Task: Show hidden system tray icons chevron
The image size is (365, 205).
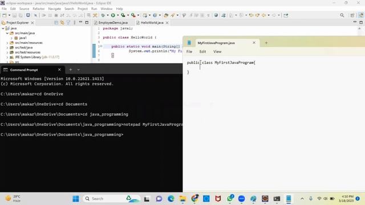Action: (x=302, y=199)
